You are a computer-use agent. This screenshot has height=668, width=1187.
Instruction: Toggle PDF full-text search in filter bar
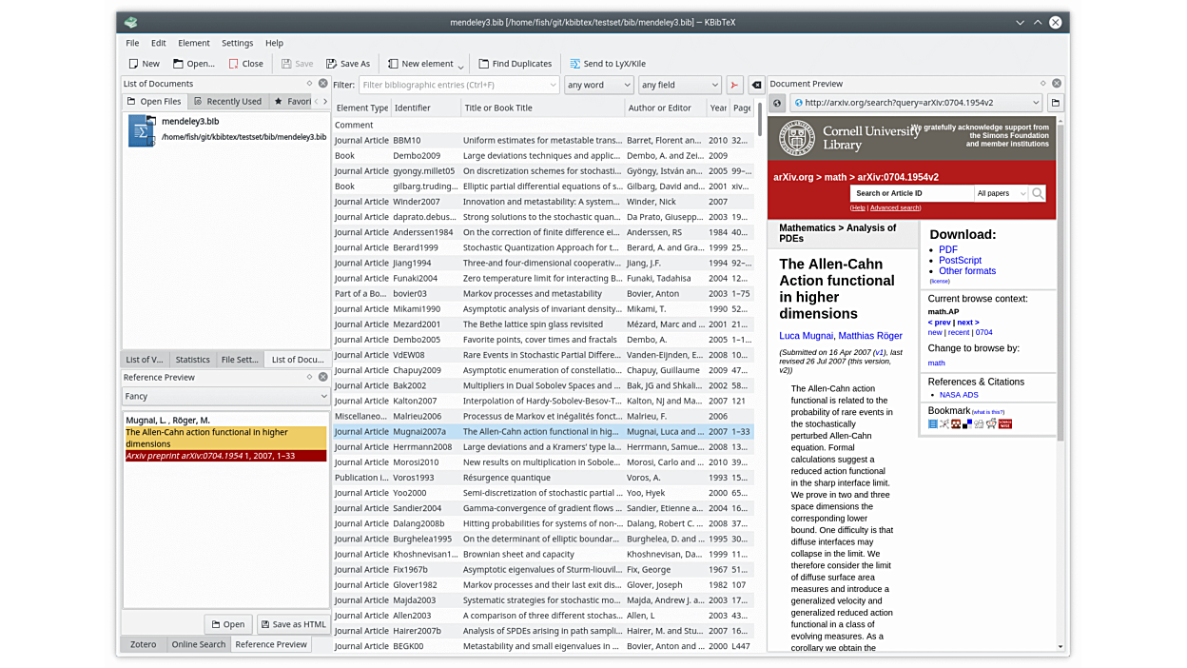734,85
